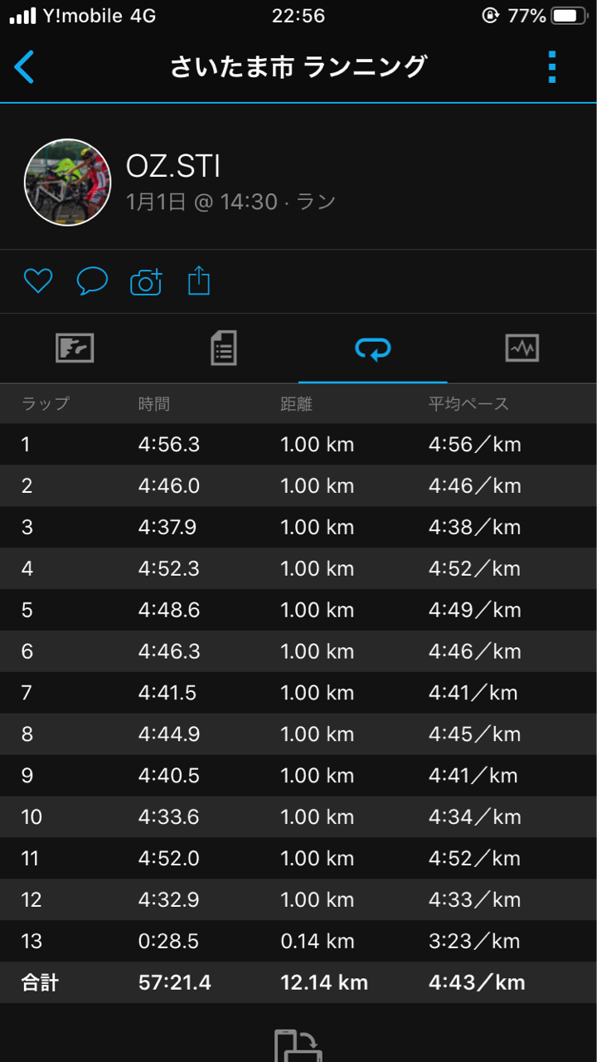Tap the 合計 total row
This screenshot has height=1062, width=597.
pos(298,983)
